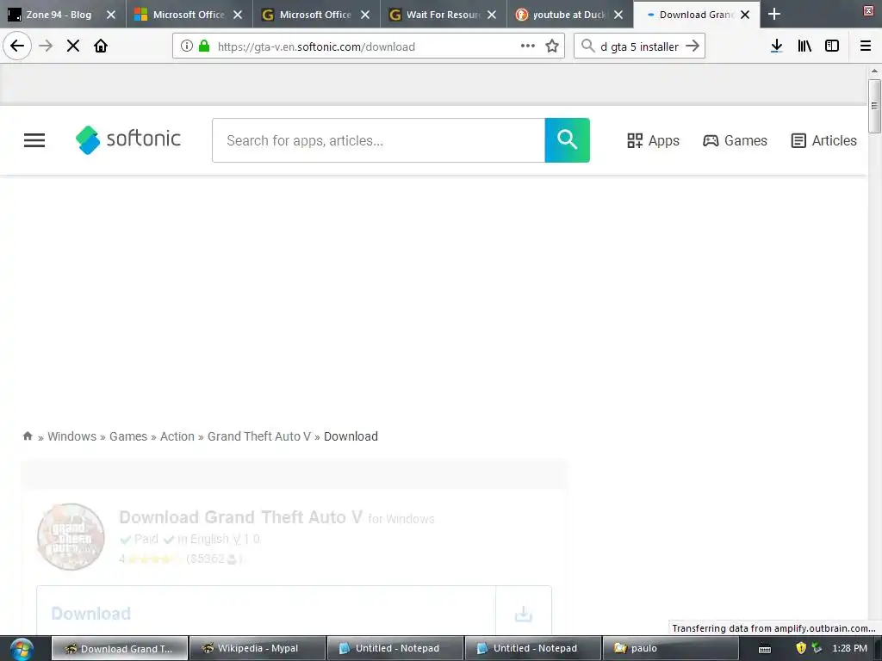
Task: Open the Articles section on Softonic
Action: (823, 140)
